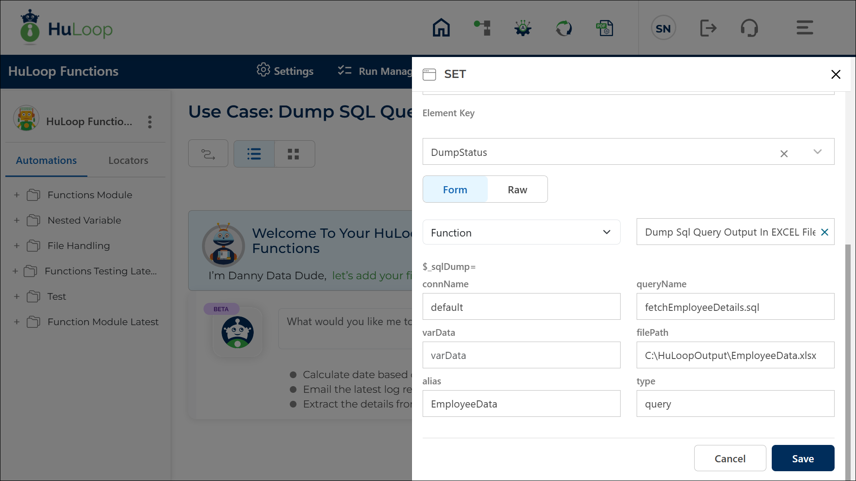Save the SET function configuration
Viewport: 856px width, 481px height.
pos(802,458)
